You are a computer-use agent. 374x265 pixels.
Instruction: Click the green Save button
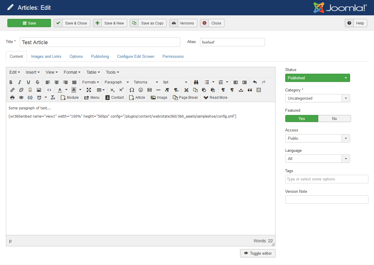coord(29,23)
